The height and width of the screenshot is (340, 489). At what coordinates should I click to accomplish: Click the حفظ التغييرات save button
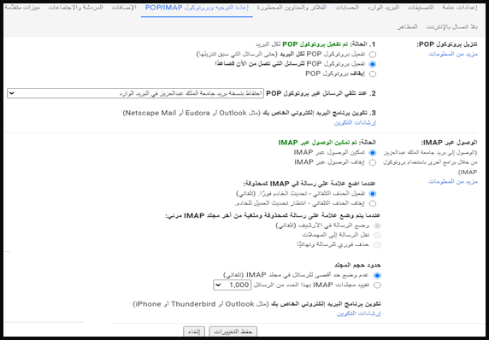click(233, 332)
